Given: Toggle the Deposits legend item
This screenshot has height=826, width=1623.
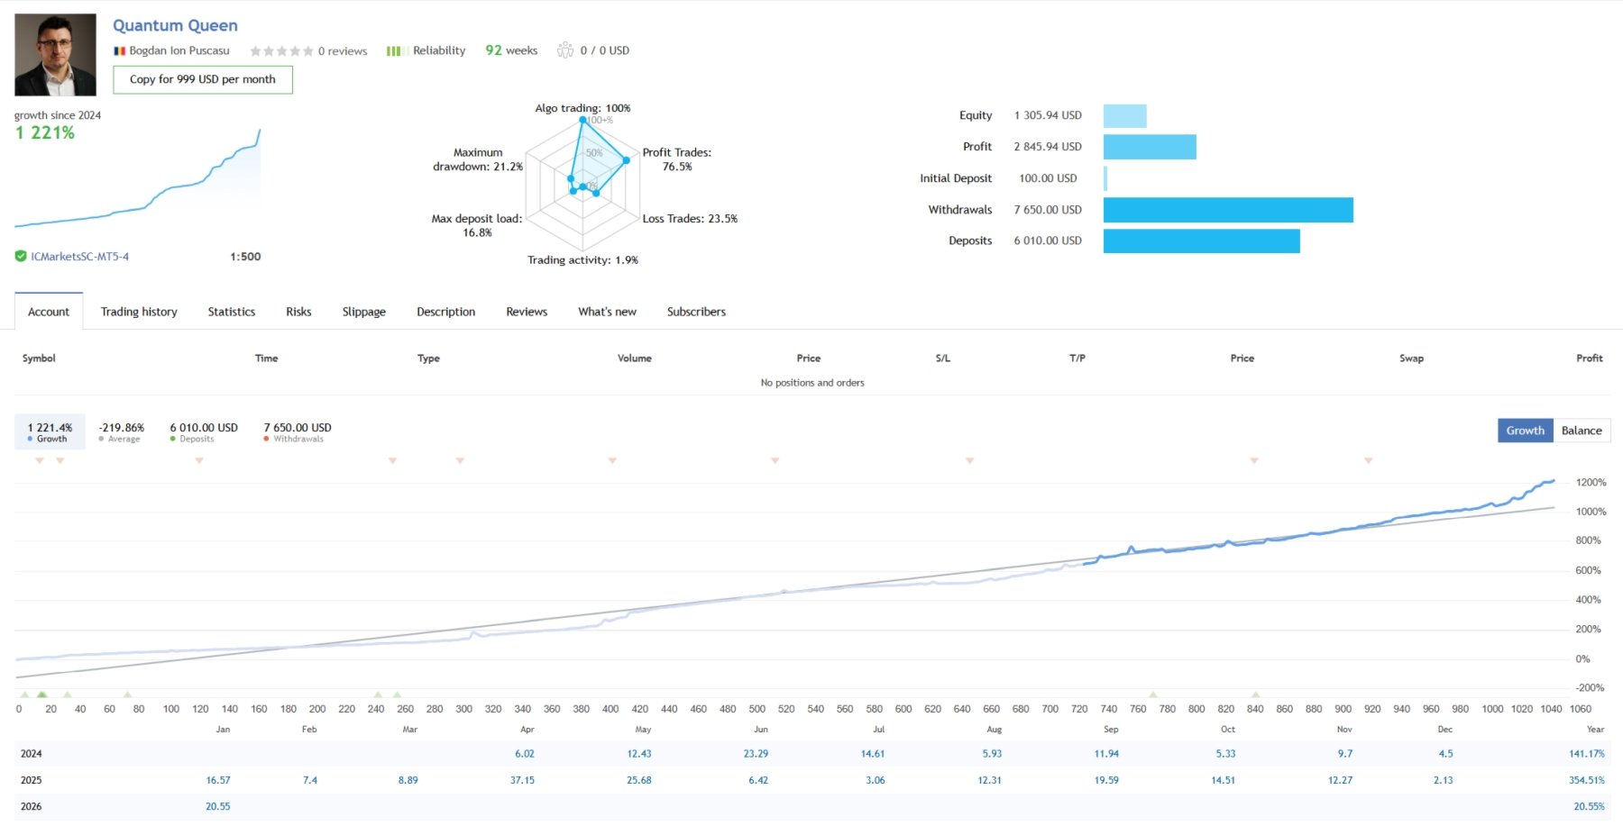Looking at the screenshot, I should [x=204, y=432].
